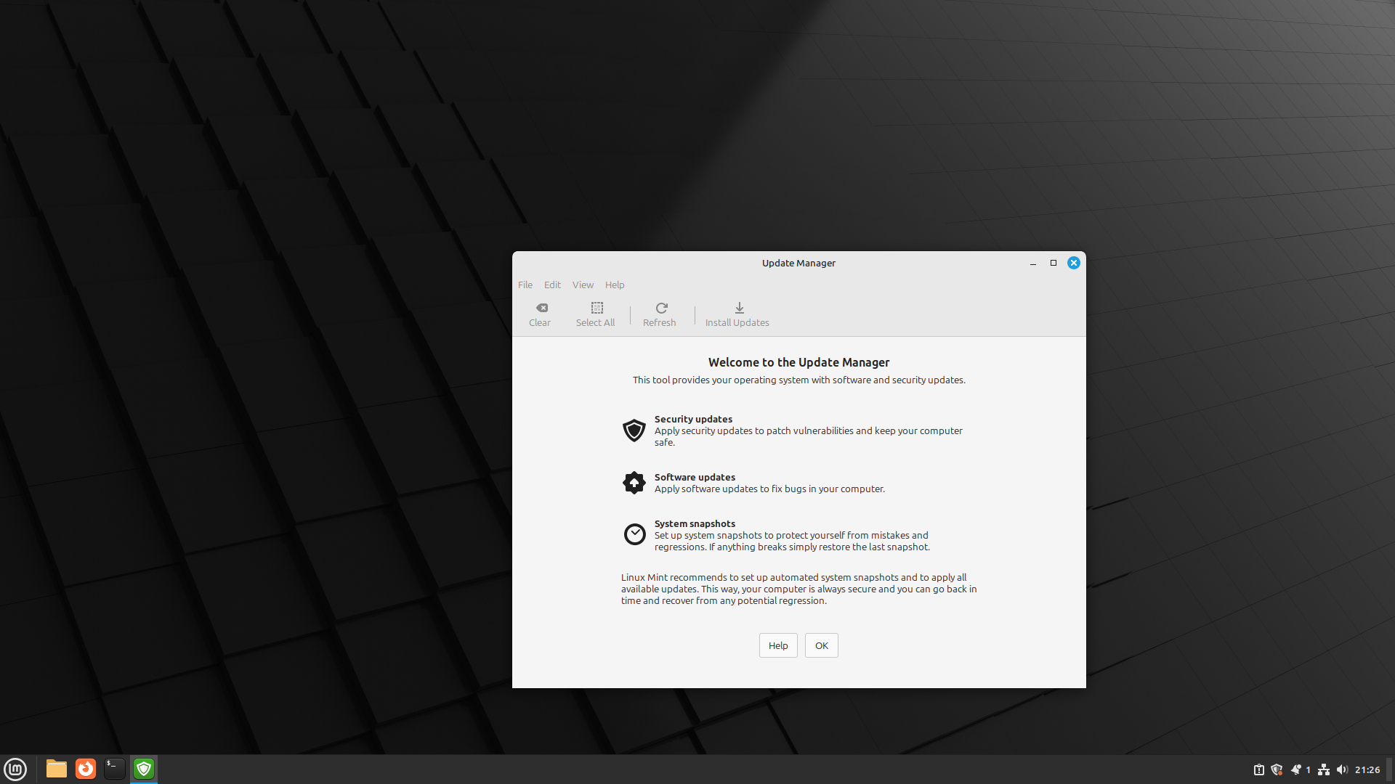Open the File menu
This screenshot has height=784, width=1395.
pyautogui.click(x=525, y=285)
